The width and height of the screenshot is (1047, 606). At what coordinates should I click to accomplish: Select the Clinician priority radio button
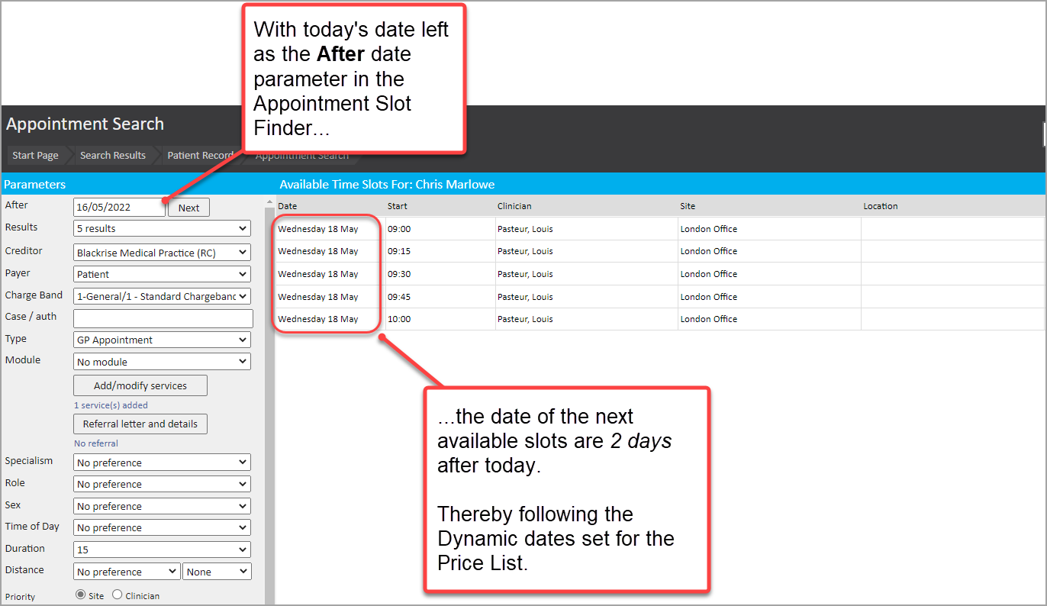click(x=117, y=595)
